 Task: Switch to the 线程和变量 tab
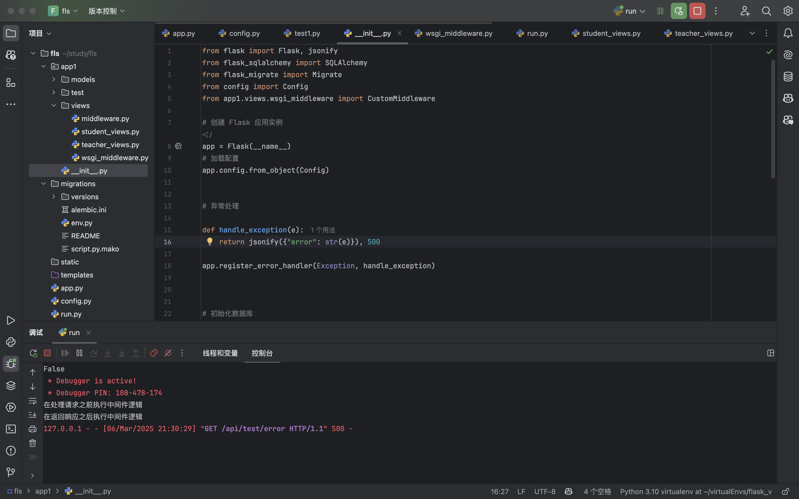tap(220, 353)
